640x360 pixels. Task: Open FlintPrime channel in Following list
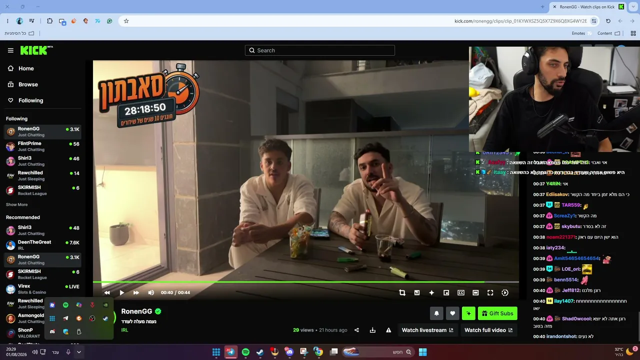(x=42, y=146)
